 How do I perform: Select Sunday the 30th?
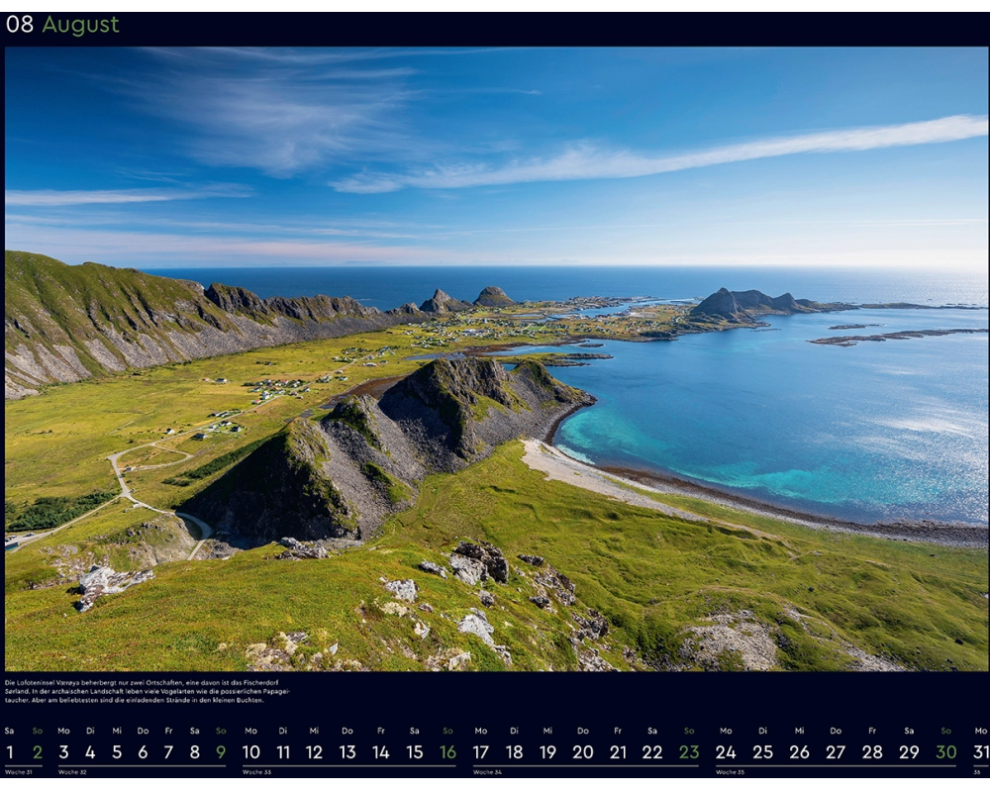pyautogui.click(x=946, y=752)
